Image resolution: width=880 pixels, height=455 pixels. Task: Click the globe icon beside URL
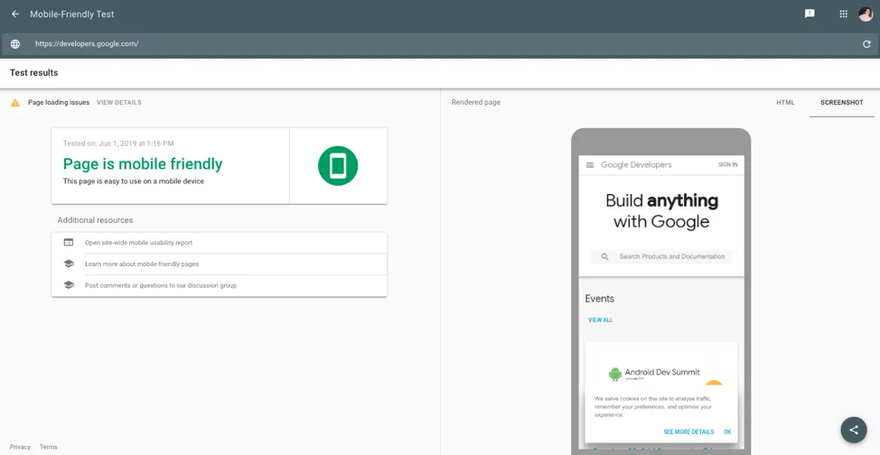15,43
